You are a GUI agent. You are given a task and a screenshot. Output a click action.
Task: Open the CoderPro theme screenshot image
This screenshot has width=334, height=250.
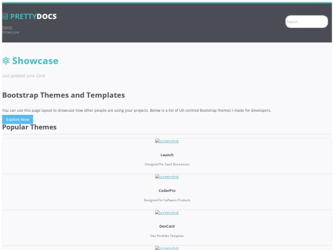pos(167,177)
